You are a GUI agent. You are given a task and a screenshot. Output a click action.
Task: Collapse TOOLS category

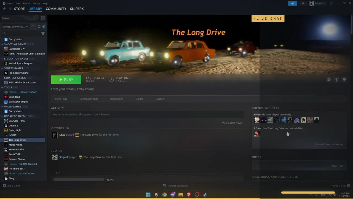click(x=2, y=87)
